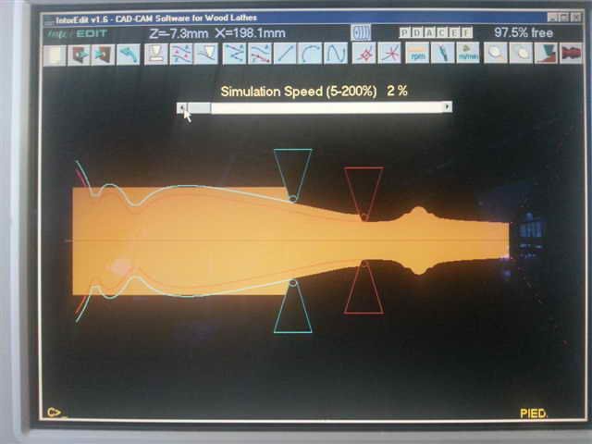Open the rpm spindle speed setting
592x444 pixels.
(417, 54)
